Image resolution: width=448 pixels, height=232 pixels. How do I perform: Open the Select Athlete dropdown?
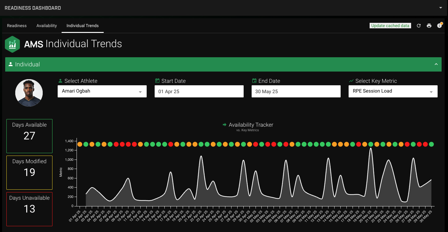tap(102, 91)
